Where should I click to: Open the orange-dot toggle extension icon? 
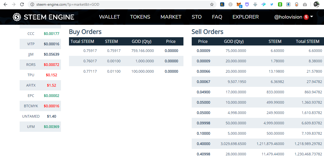pyautogui.click(x=297, y=4)
